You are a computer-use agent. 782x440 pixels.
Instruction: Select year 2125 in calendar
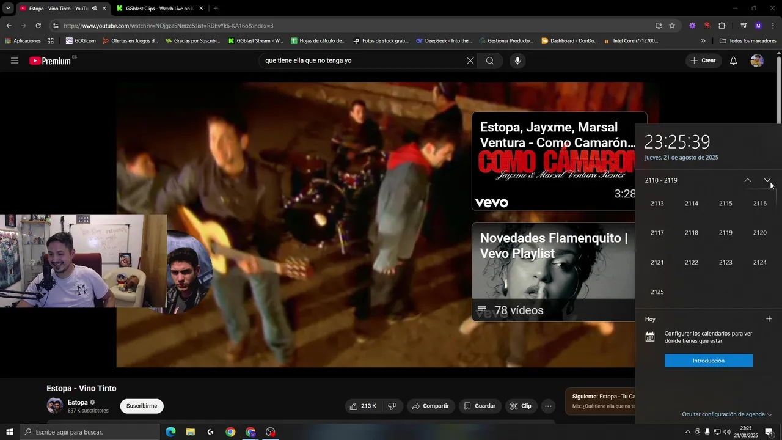(657, 292)
